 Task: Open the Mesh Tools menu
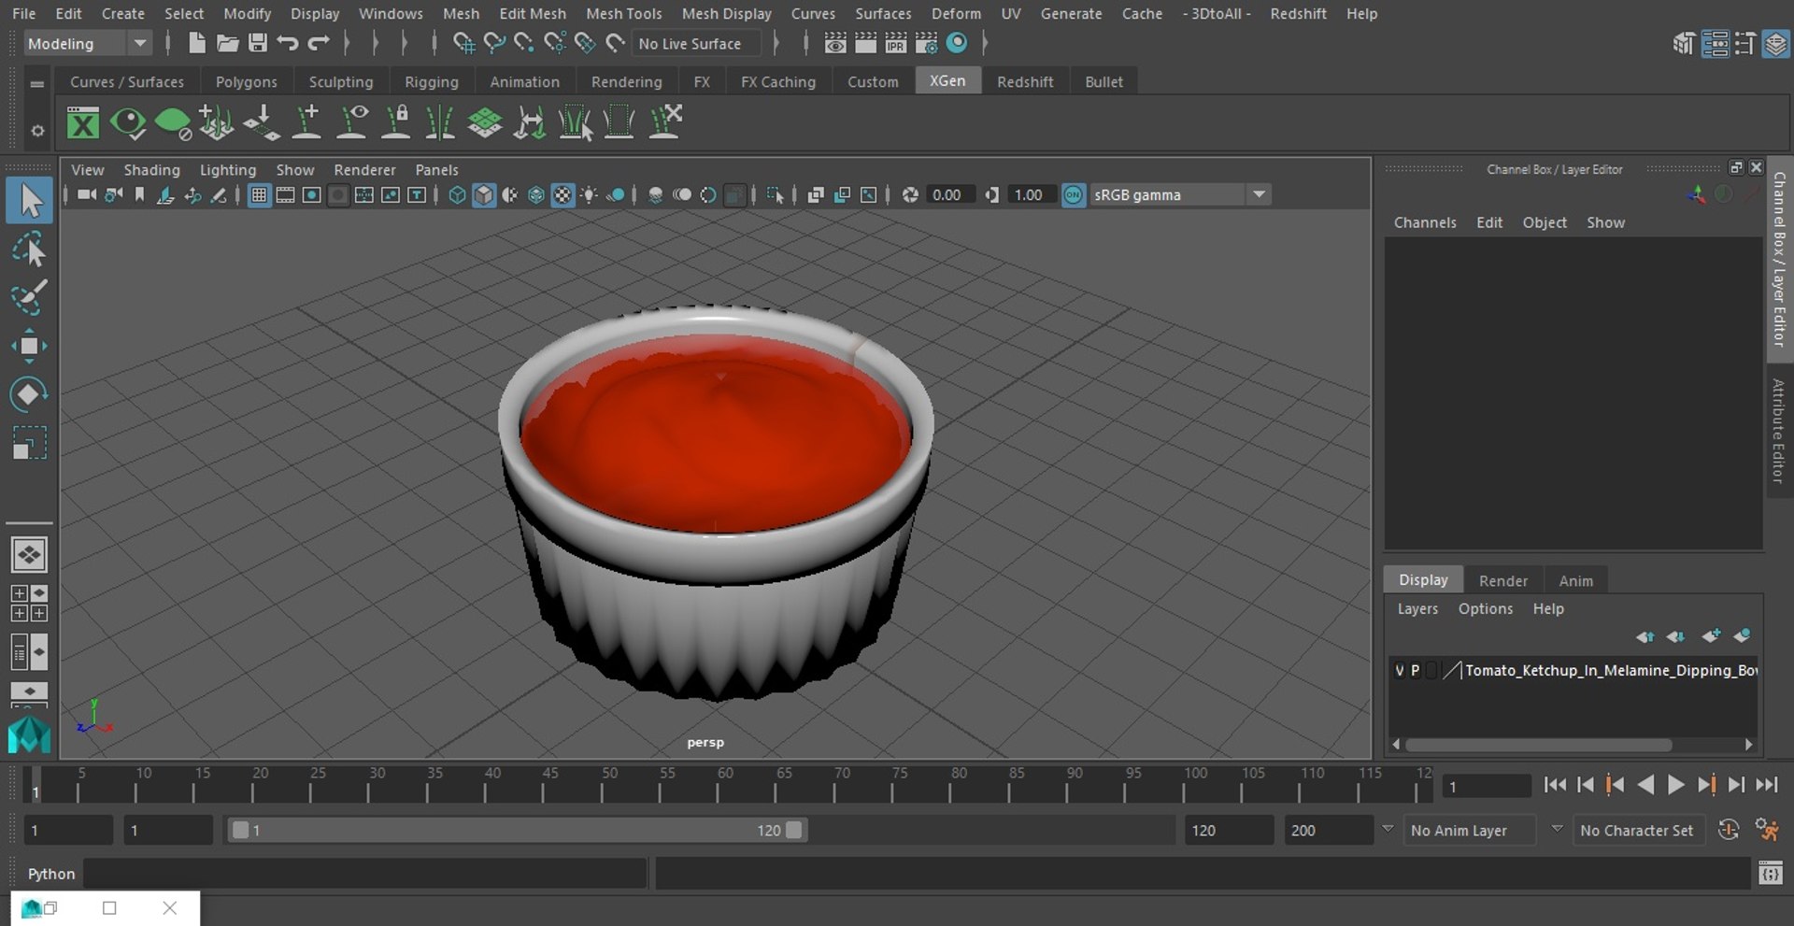(623, 14)
